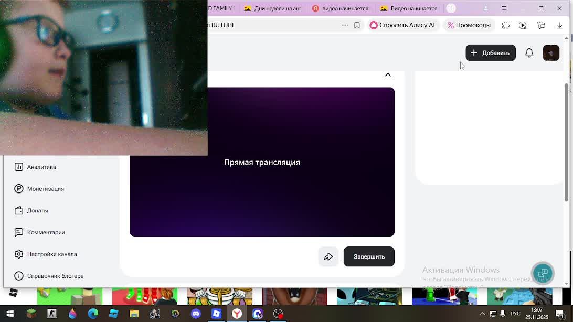Open the browser extensions puzzle icon
The image size is (573, 322).
click(505, 25)
